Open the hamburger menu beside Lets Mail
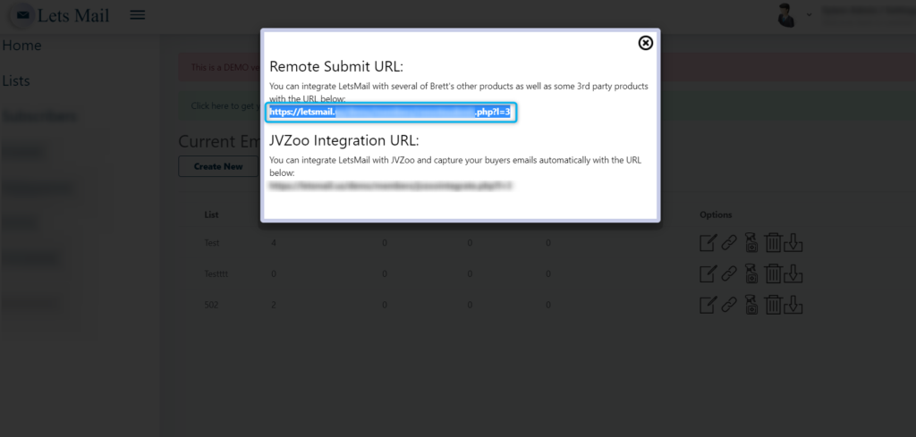 click(137, 14)
